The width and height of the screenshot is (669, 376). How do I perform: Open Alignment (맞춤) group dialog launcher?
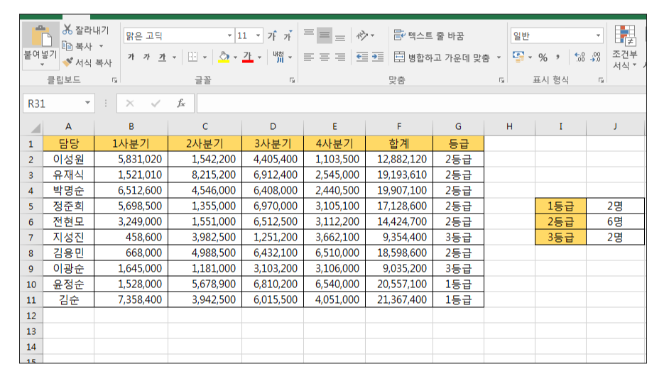501,79
